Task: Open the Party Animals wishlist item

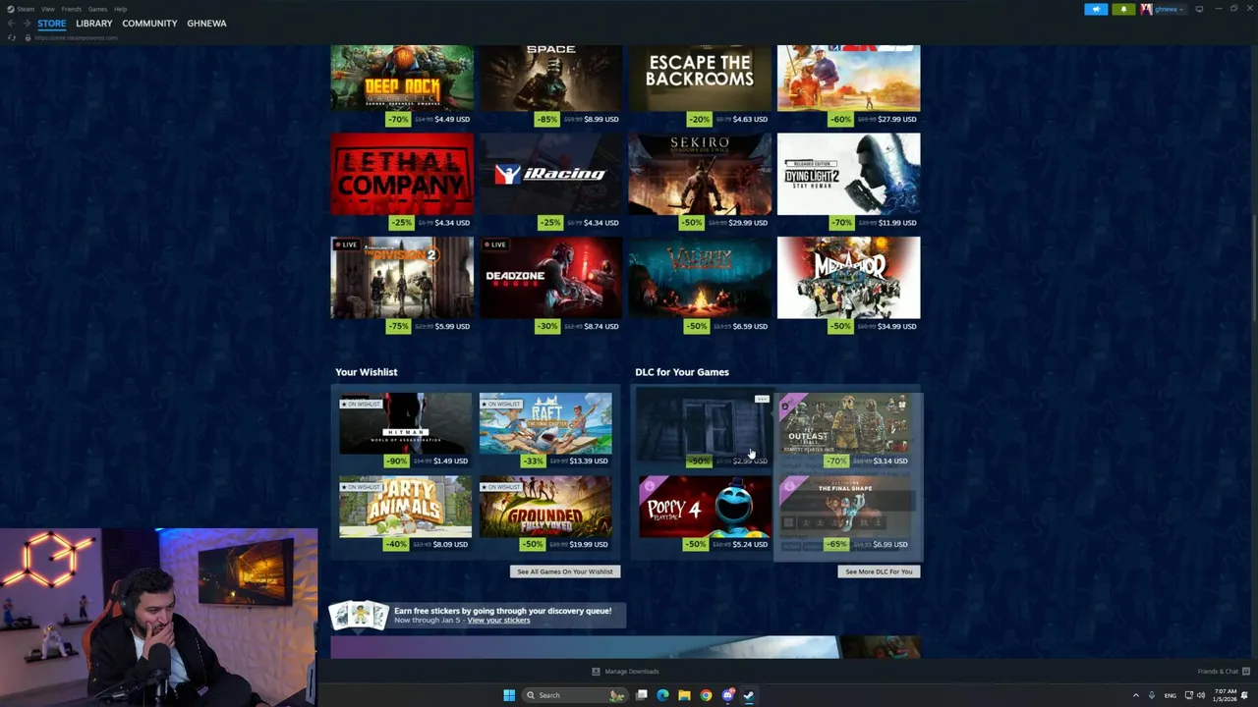Action: (x=405, y=508)
